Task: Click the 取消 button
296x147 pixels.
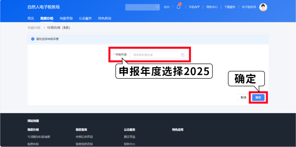Action: click(x=243, y=97)
